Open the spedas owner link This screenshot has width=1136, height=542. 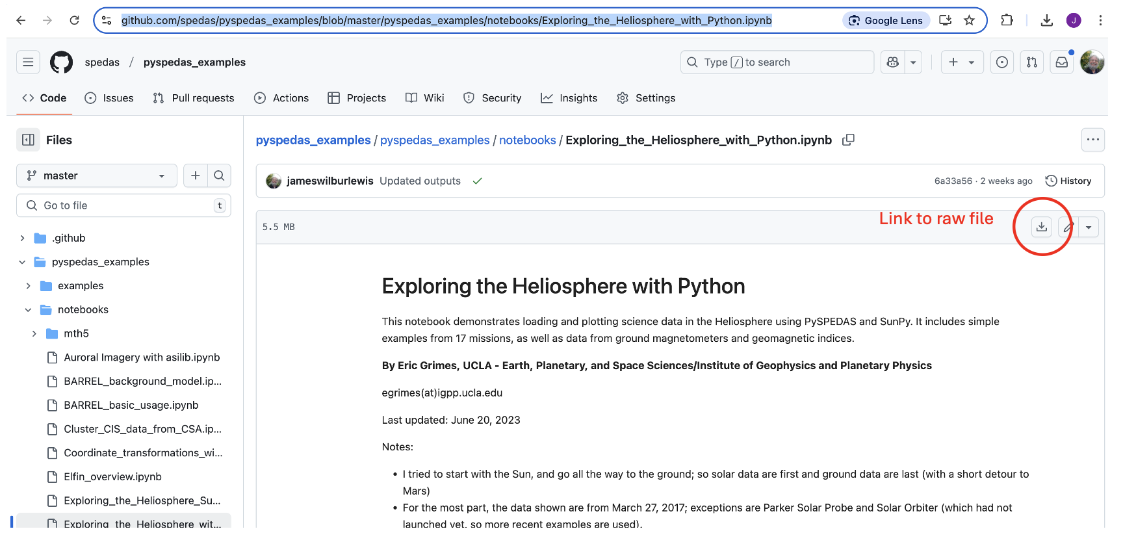coord(102,62)
